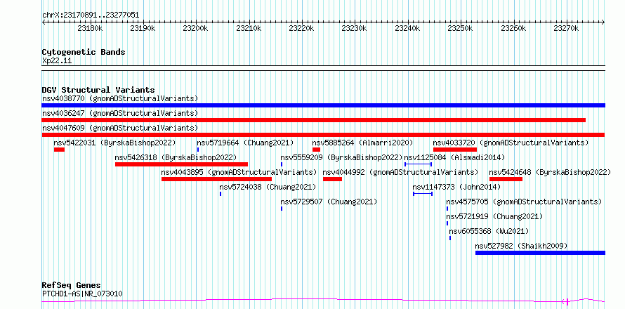Click the 23240k ruler position

coord(408,29)
